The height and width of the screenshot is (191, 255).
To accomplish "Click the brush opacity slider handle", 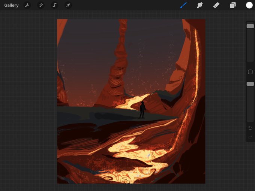I will [250, 84].
